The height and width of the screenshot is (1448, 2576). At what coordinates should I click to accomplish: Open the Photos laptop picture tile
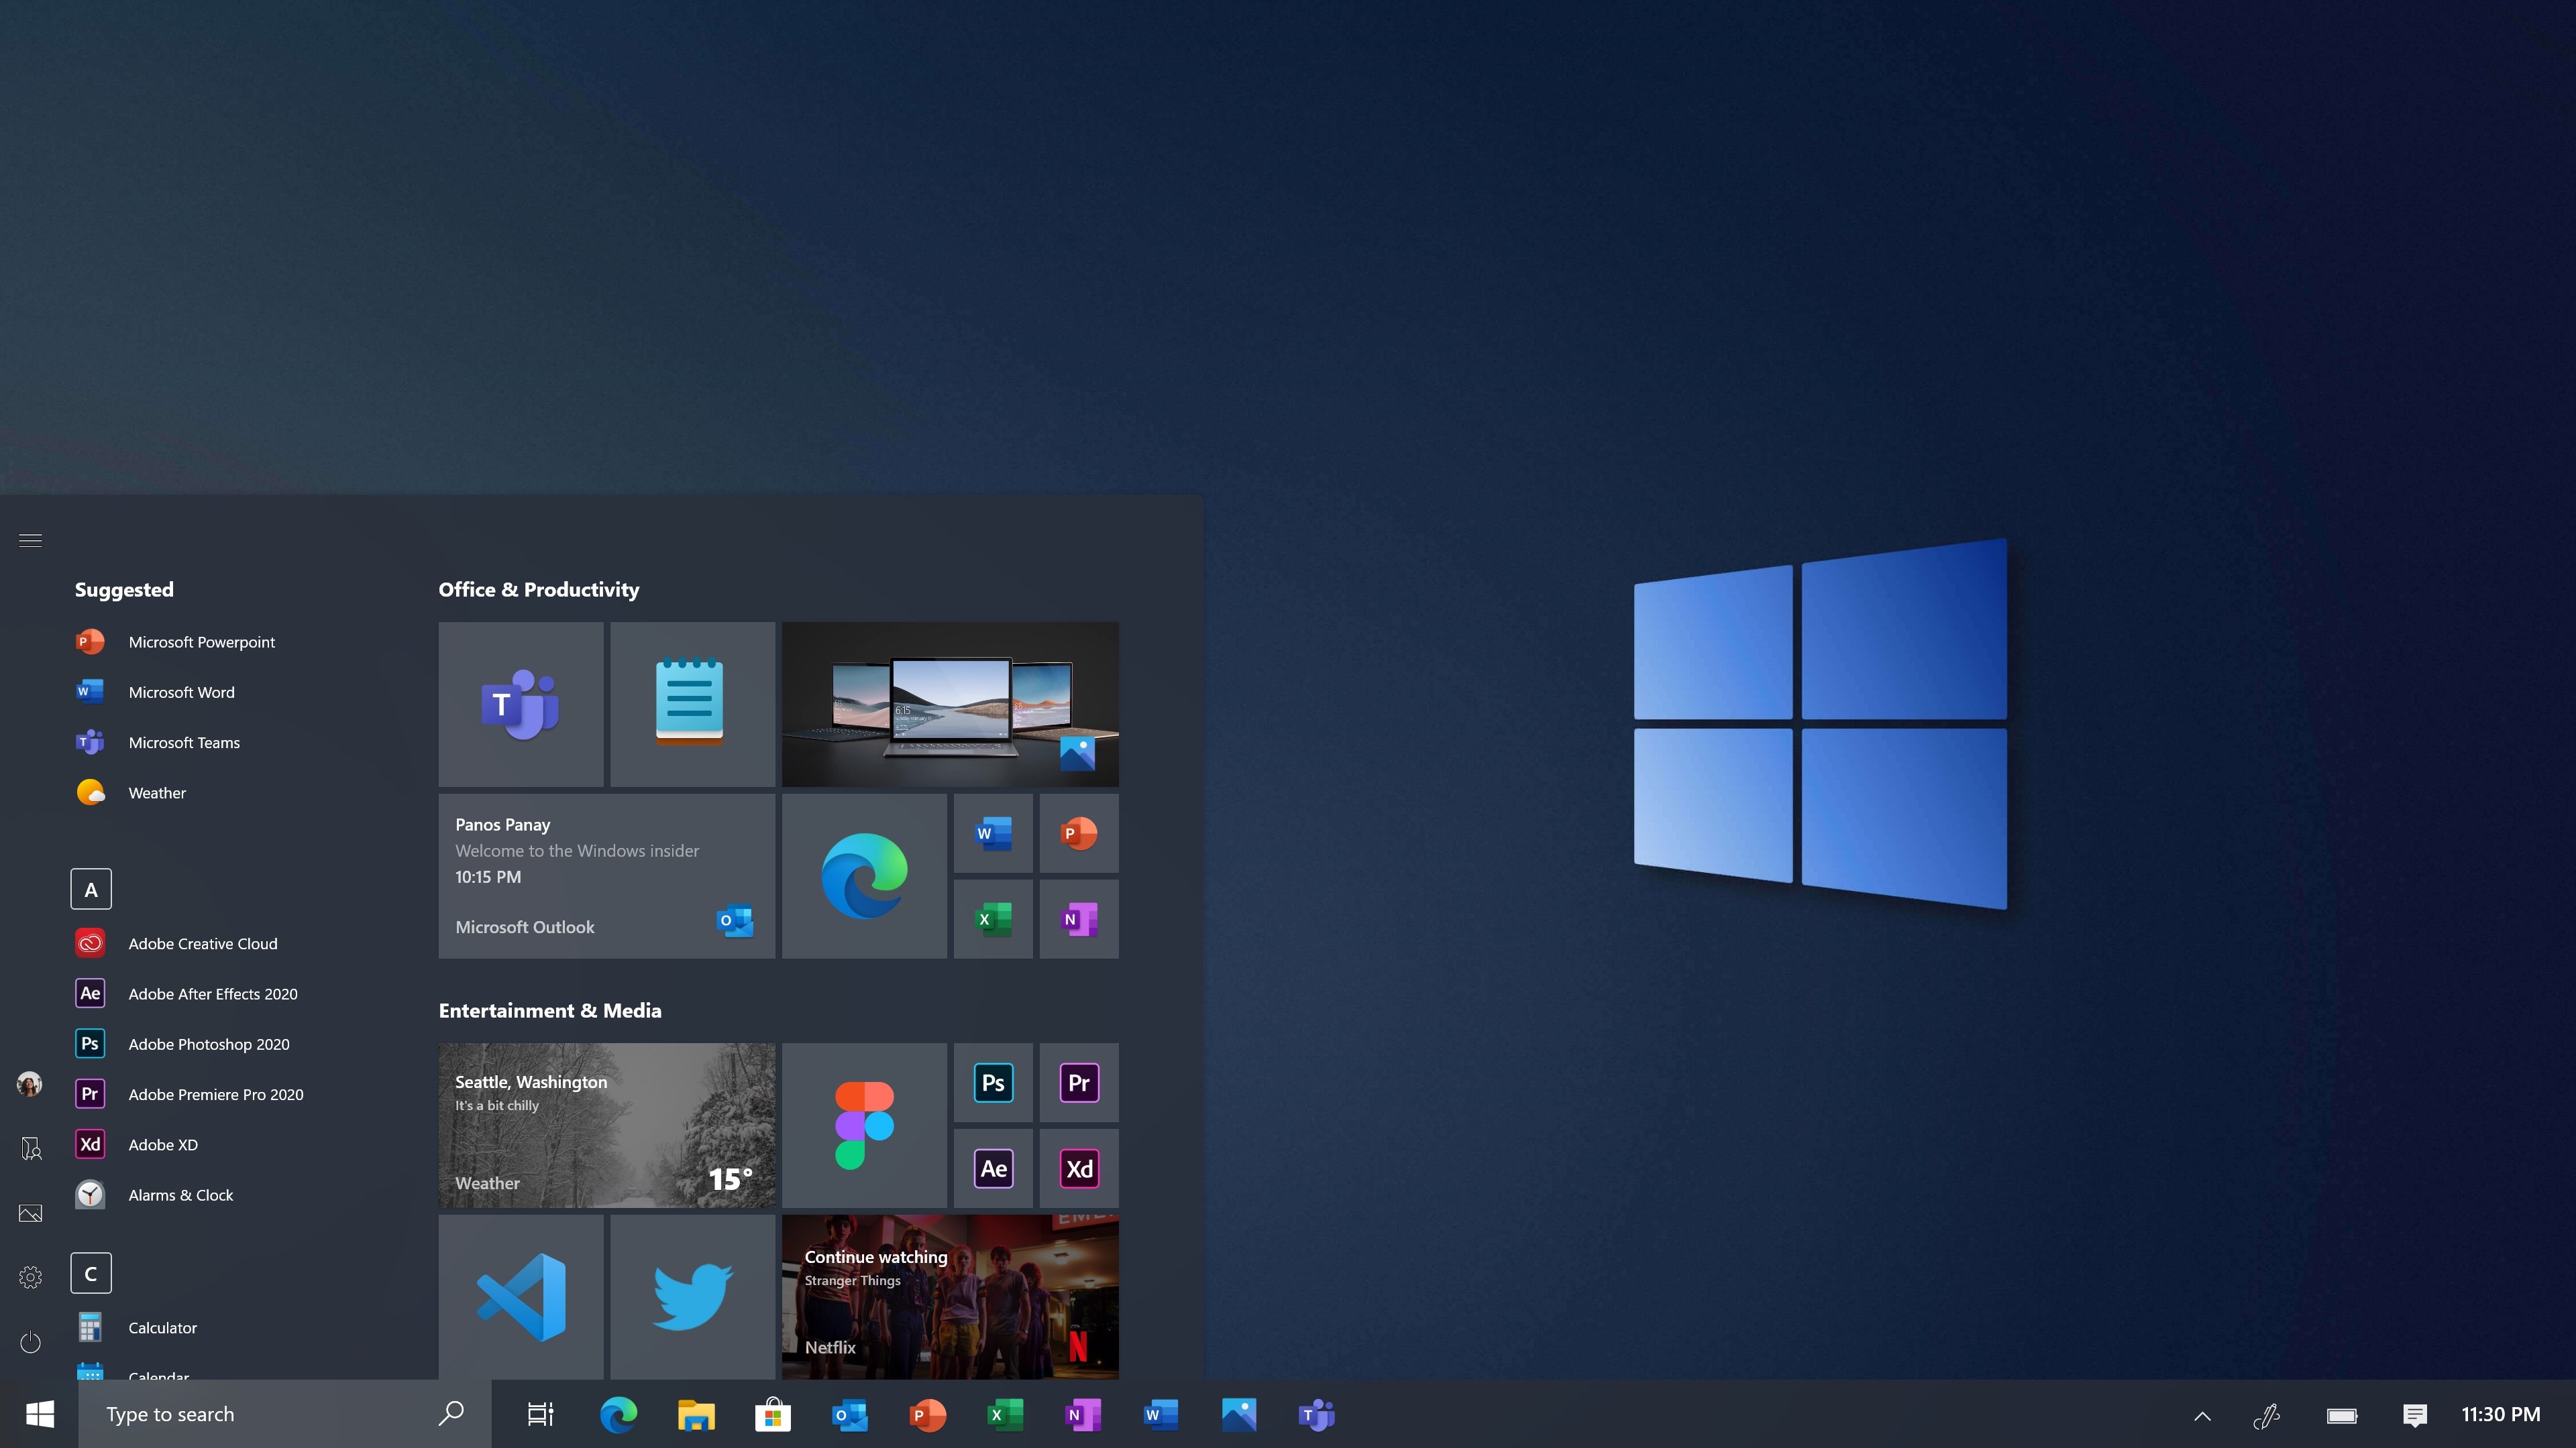click(x=950, y=703)
